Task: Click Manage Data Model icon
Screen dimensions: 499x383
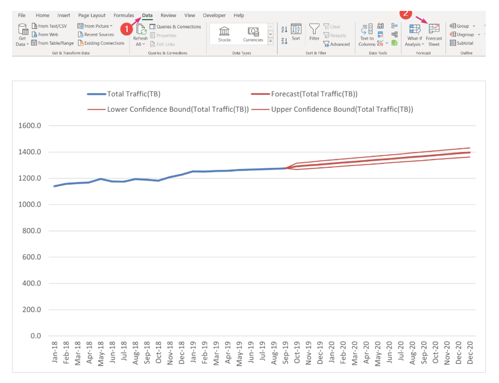Action: pyautogui.click(x=395, y=43)
